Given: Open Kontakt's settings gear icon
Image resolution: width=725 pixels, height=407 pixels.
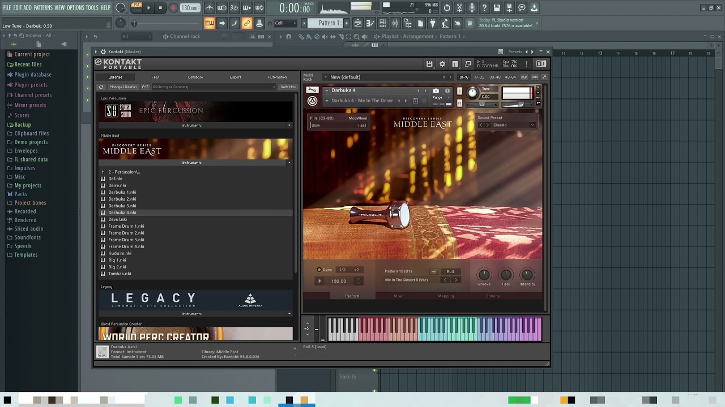Looking at the screenshot, I should pyautogui.click(x=442, y=64).
